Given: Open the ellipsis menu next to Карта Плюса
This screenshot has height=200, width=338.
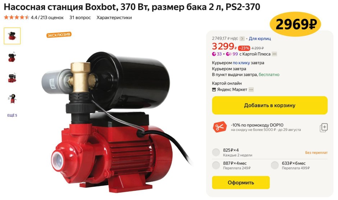Looking at the screenshot, I should [x=274, y=54].
